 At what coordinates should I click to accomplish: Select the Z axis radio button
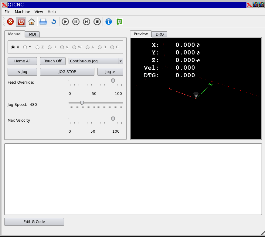[x=38, y=47]
